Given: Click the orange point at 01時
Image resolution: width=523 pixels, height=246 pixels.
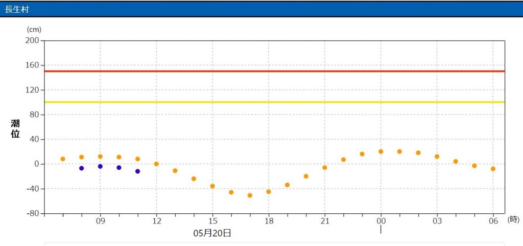Looking at the screenshot, I should (x=399, y=151).
